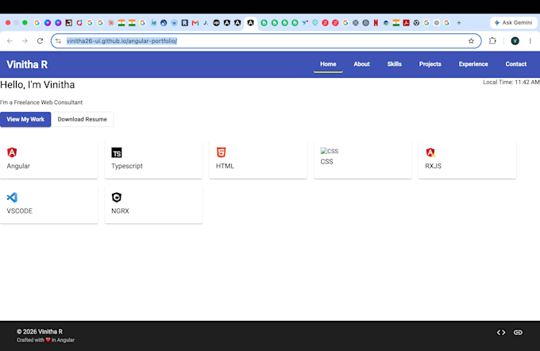Click the address bar URL field
This screenshot has height=351, width=540.
point(265,41)
